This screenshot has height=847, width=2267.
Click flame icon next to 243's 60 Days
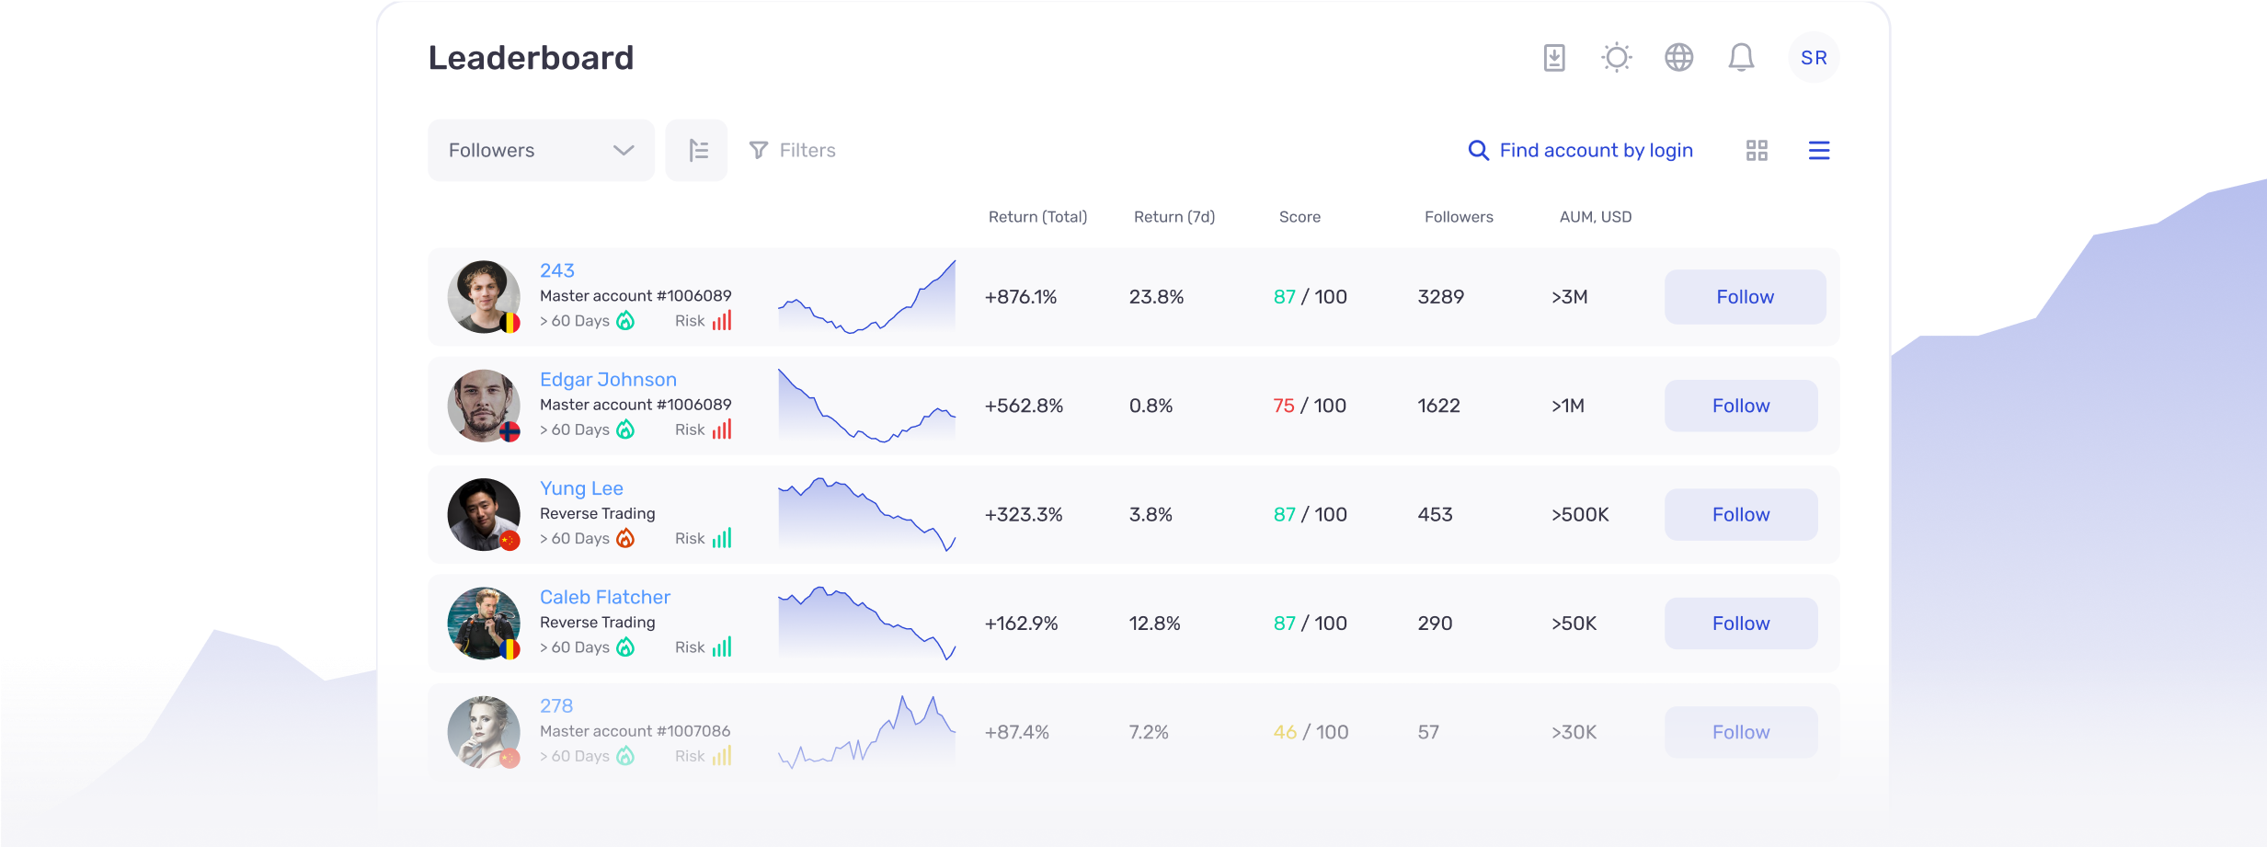point(625,320)
